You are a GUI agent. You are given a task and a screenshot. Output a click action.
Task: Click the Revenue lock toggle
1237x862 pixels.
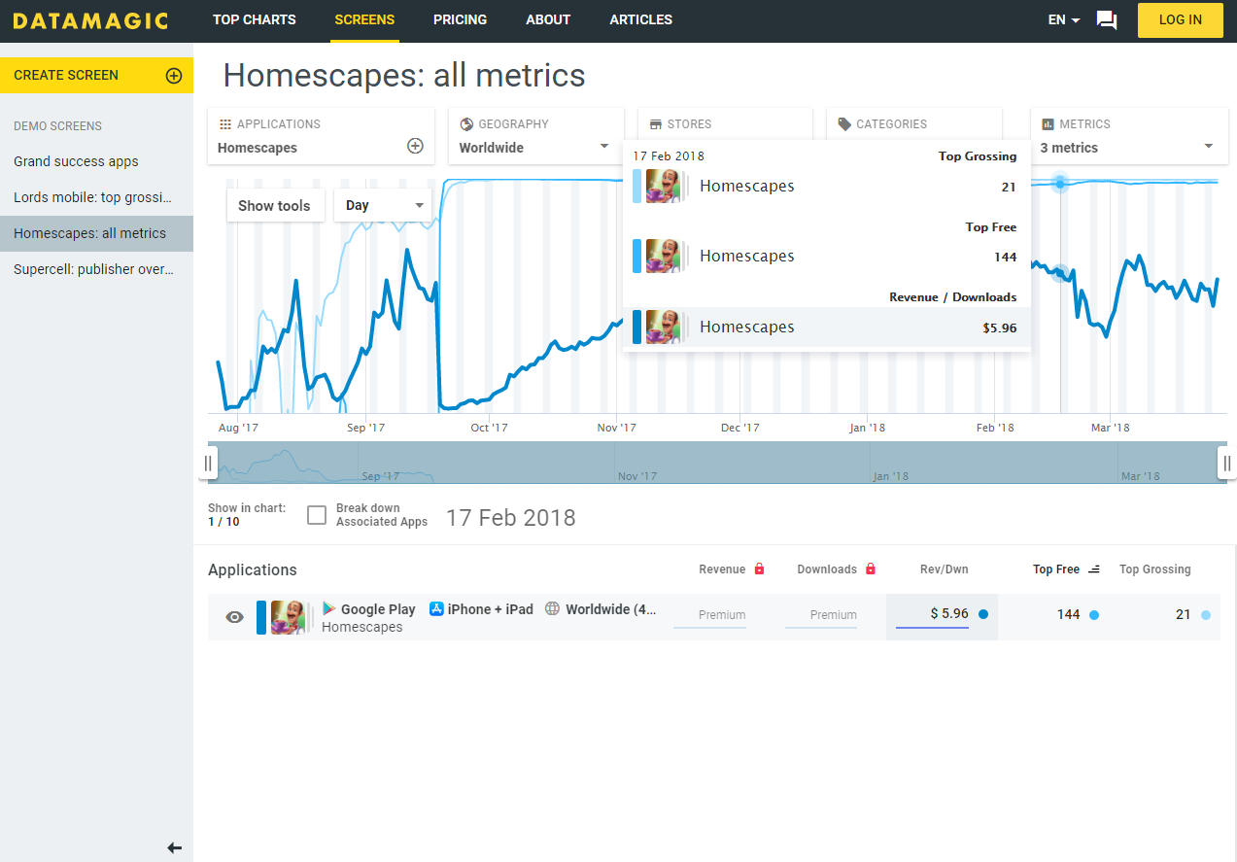coord(758,568)
